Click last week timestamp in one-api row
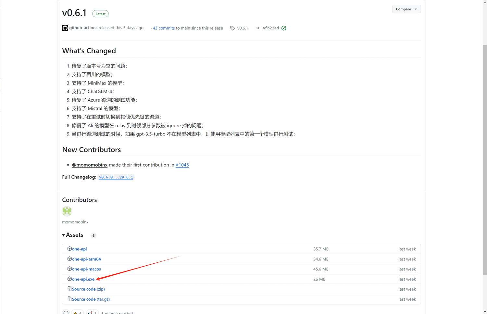487x314 pixels. (x=407, y=249)
